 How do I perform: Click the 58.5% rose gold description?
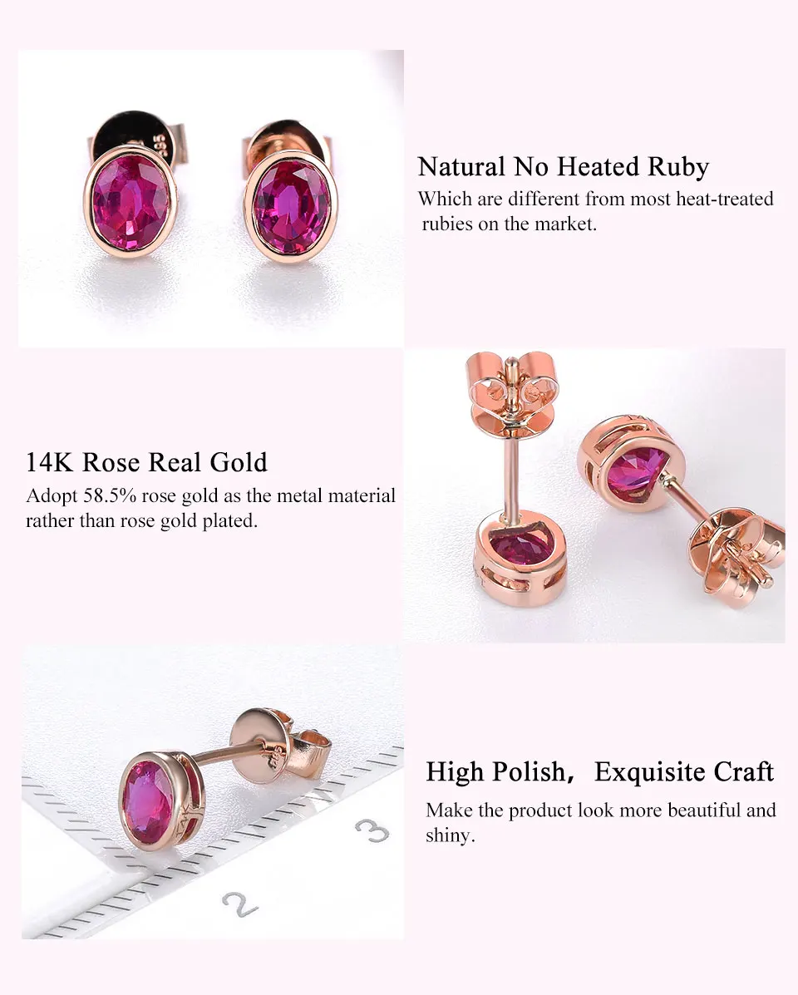210,508
